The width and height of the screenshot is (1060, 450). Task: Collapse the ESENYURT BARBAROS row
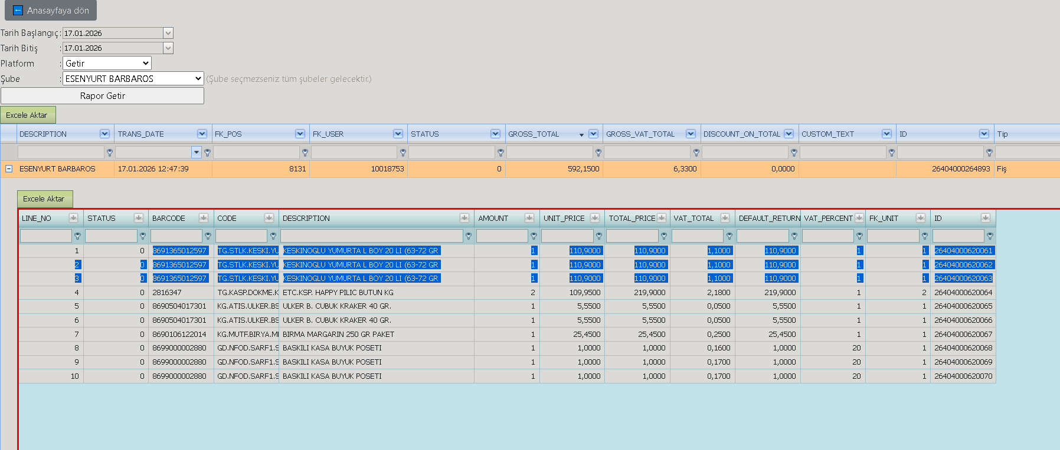[9, 168]
